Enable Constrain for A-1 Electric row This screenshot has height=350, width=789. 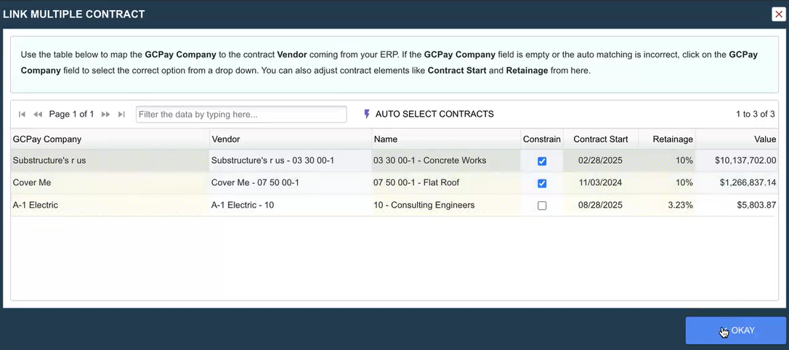[x=542, y=205]
